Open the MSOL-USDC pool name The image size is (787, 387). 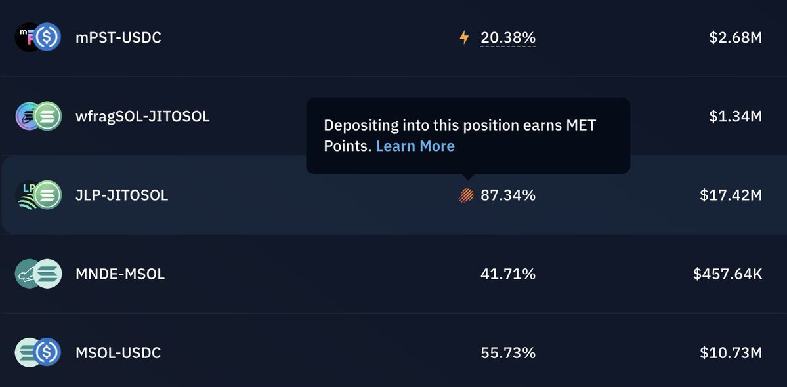118,353
